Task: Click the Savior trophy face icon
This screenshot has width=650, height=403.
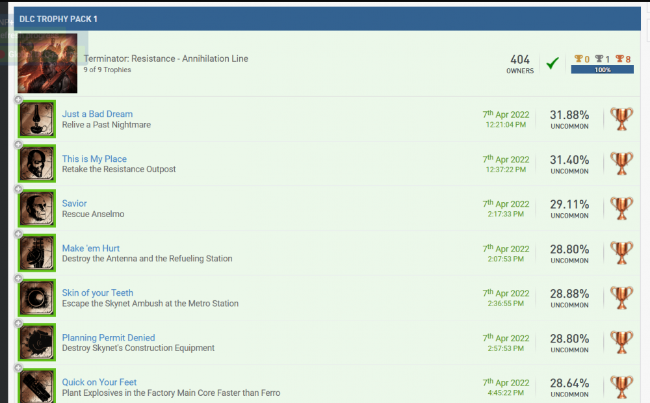Action: 37,209
